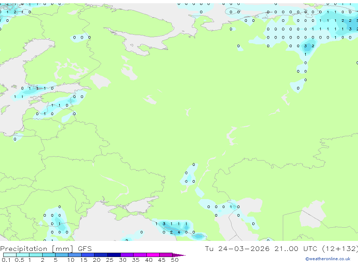Click the '15' legend scale label
The height and width of the screenshot is (262, 358).
pos(83,260)
